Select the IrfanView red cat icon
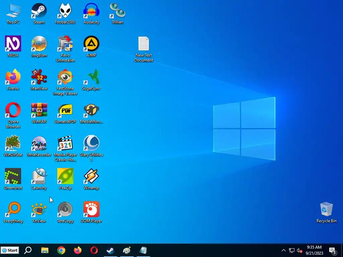Screen dimensions: 343x257 coord(39,80)
